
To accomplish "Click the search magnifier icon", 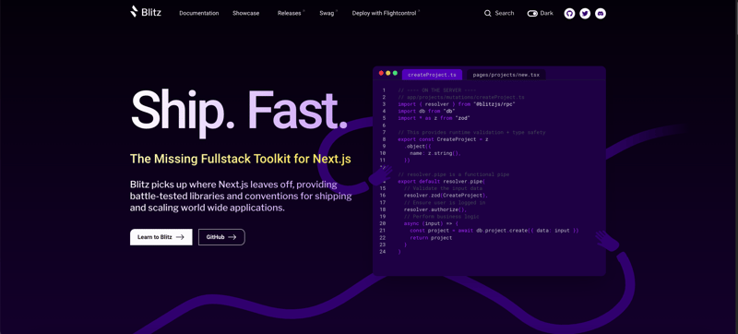I will (x=488, y=13).
